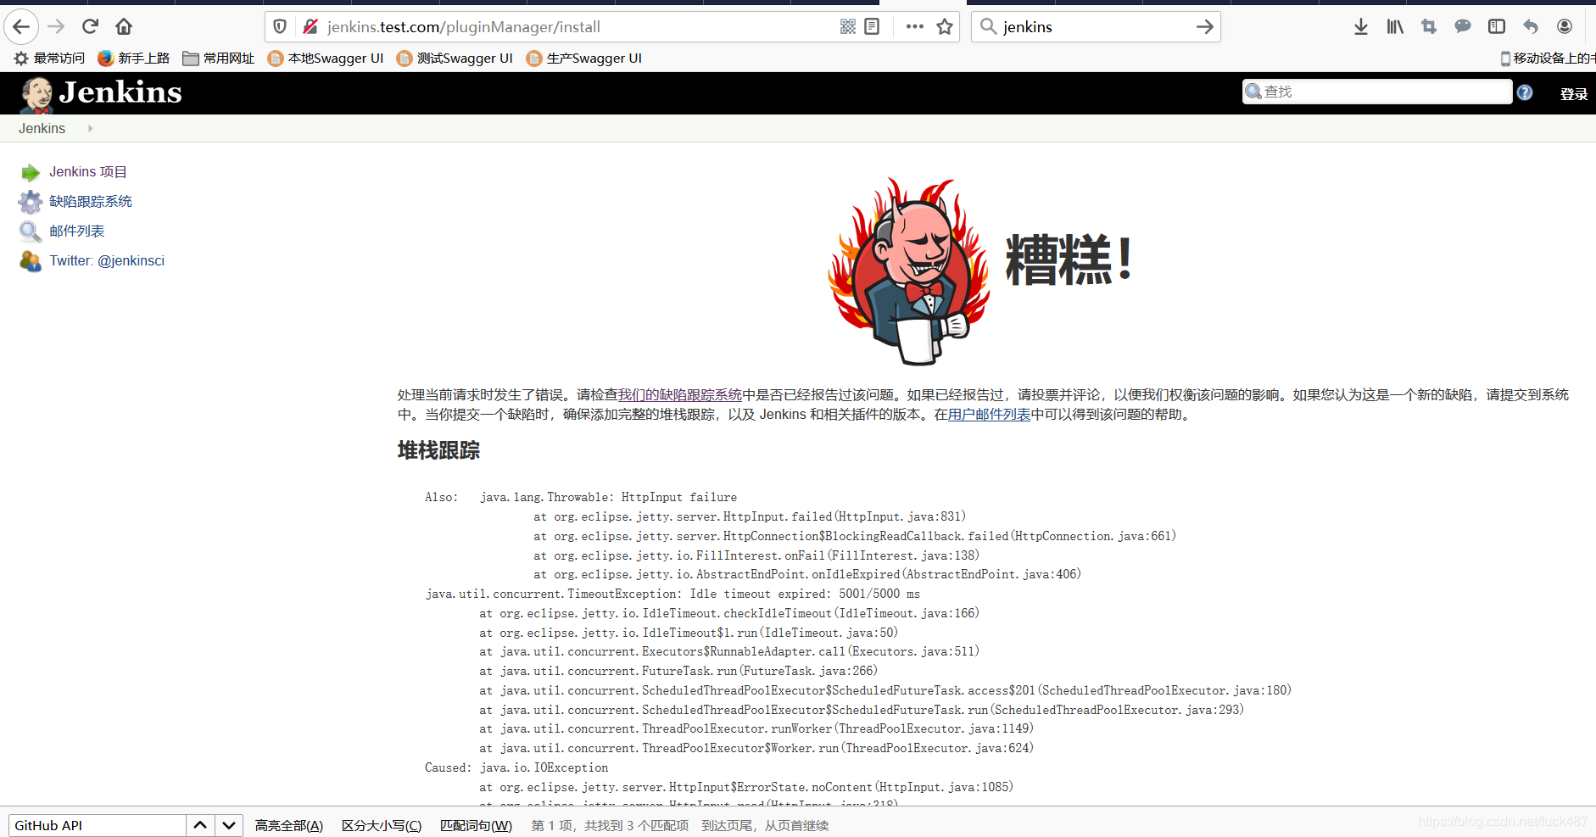Click the insecure connection lock icon
Screen dimensions: 1596x837
pos(310,27)
